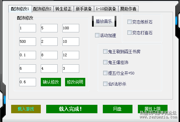Image resolution: width=180 pixels, height=122 pixels.
Task: Go to the 1-10级装备 tab
Action: [106, 9]
